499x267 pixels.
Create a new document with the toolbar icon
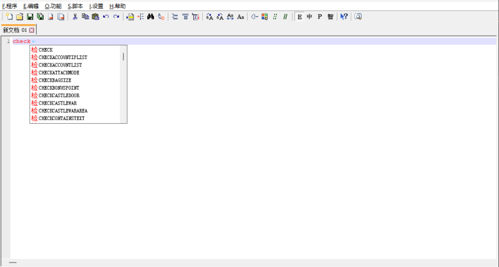pos(9,17)
